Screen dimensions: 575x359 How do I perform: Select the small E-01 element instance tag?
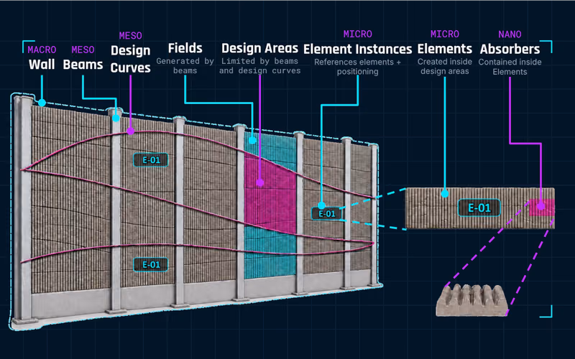click(x=326, y=213)
